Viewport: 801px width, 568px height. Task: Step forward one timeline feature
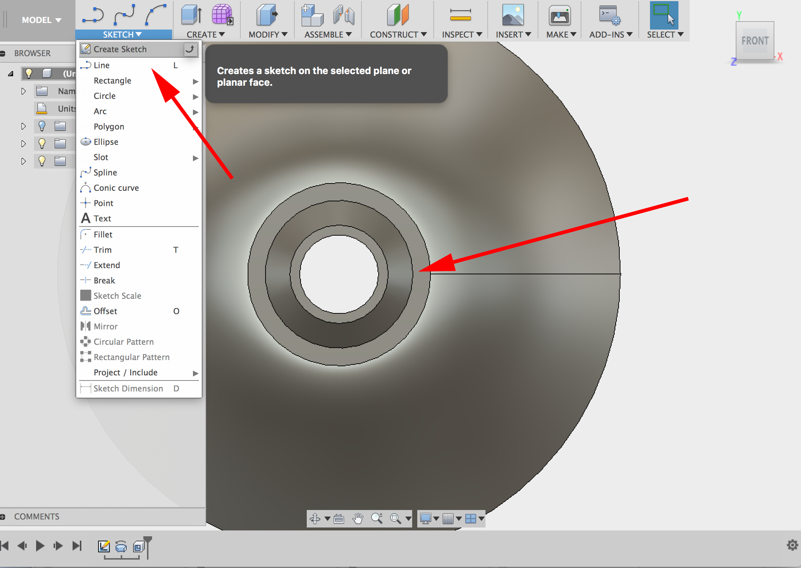(58, 546)
